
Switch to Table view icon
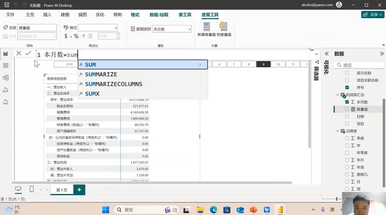[x=6, y=65]
